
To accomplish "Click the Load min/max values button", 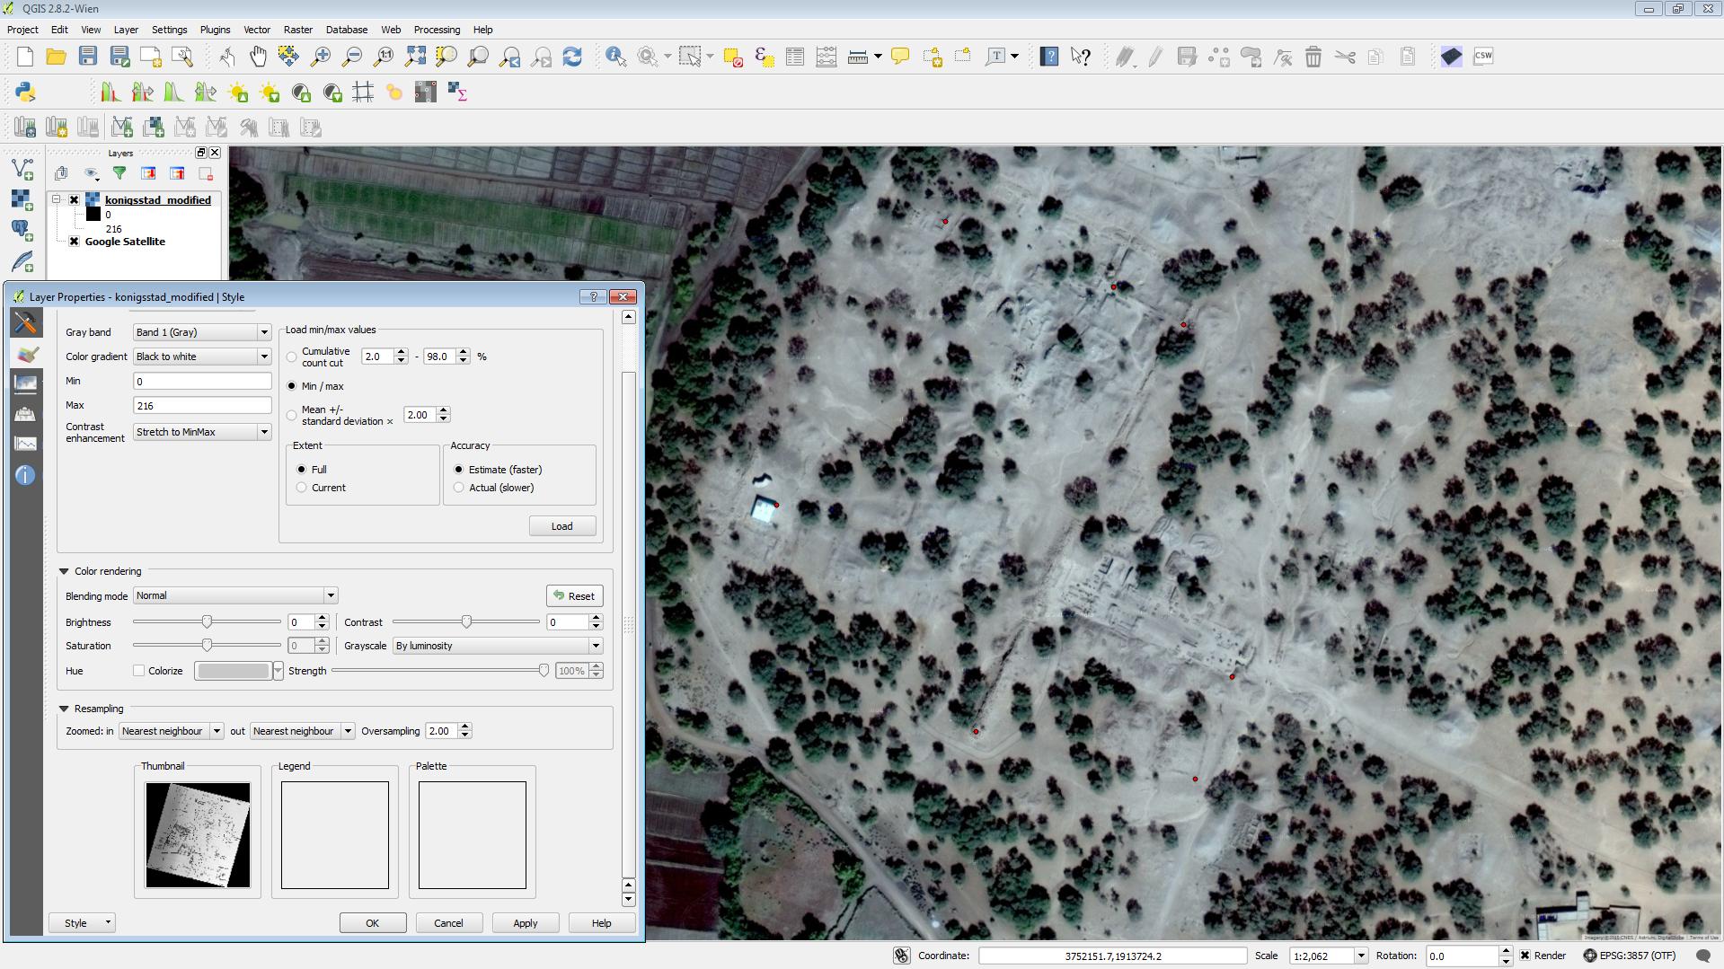I will 561,526.
